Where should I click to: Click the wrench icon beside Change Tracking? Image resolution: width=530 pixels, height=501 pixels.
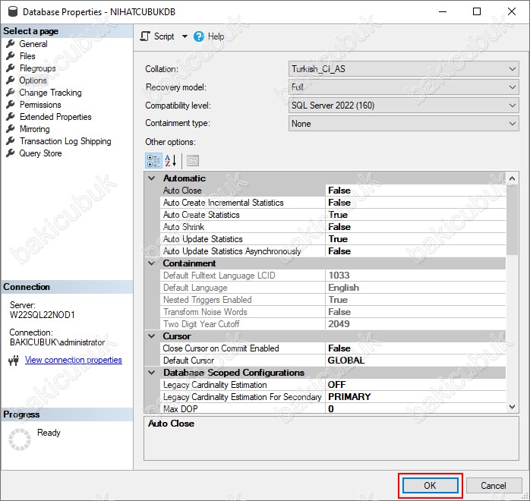11,92
